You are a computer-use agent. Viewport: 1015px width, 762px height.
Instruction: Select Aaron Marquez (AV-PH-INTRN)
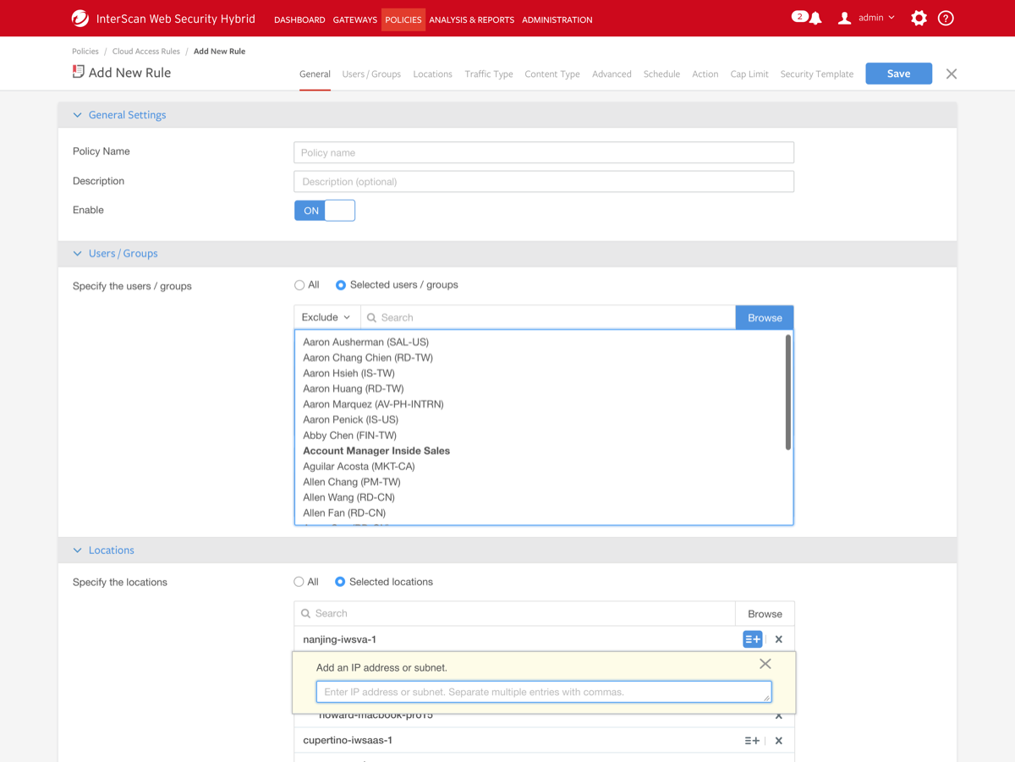click(x=373, y=404)
